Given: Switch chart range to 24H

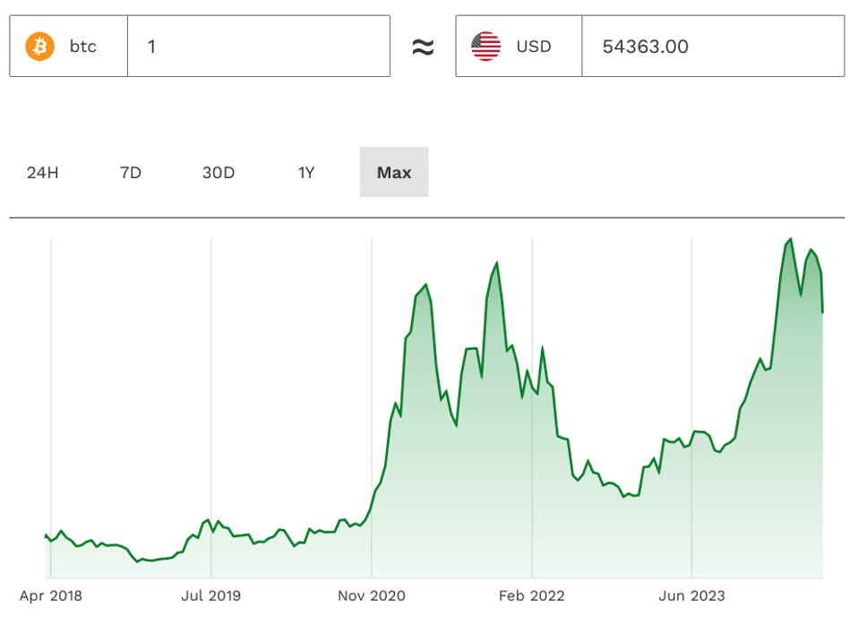Looking at the screenshot, I should tap(43, 172).
